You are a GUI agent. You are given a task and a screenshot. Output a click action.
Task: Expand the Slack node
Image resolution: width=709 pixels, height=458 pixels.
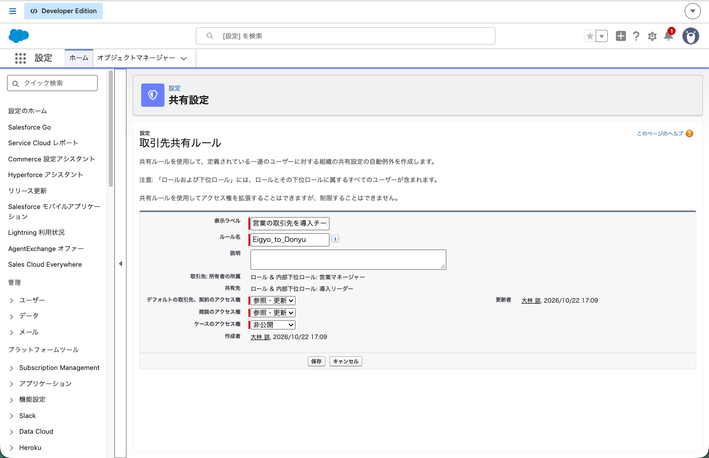coord(12,416)
